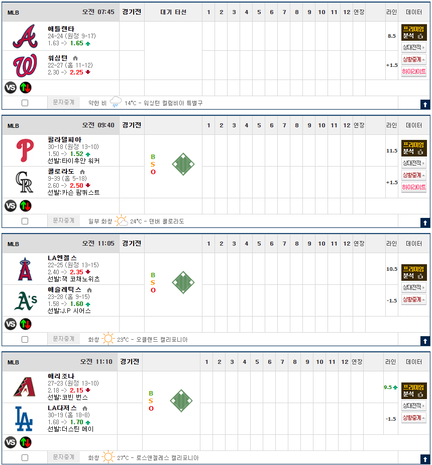Click the LA Dodgers team logo
This screenshot has width=432, height=465.
coord(25,419)
